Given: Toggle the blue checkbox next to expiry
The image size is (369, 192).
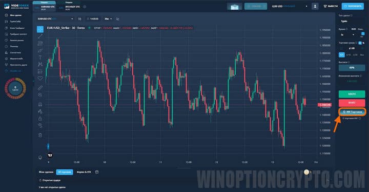Looking at the screenshot, I should point(363,34).
